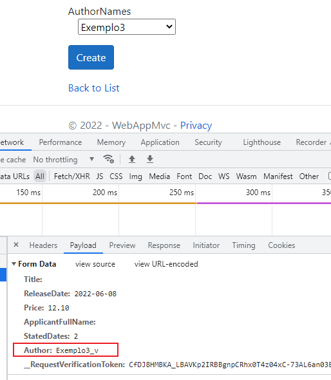Open the Security tab in DevTools
The image size is (331, 380).
click(x=209, y=142)
